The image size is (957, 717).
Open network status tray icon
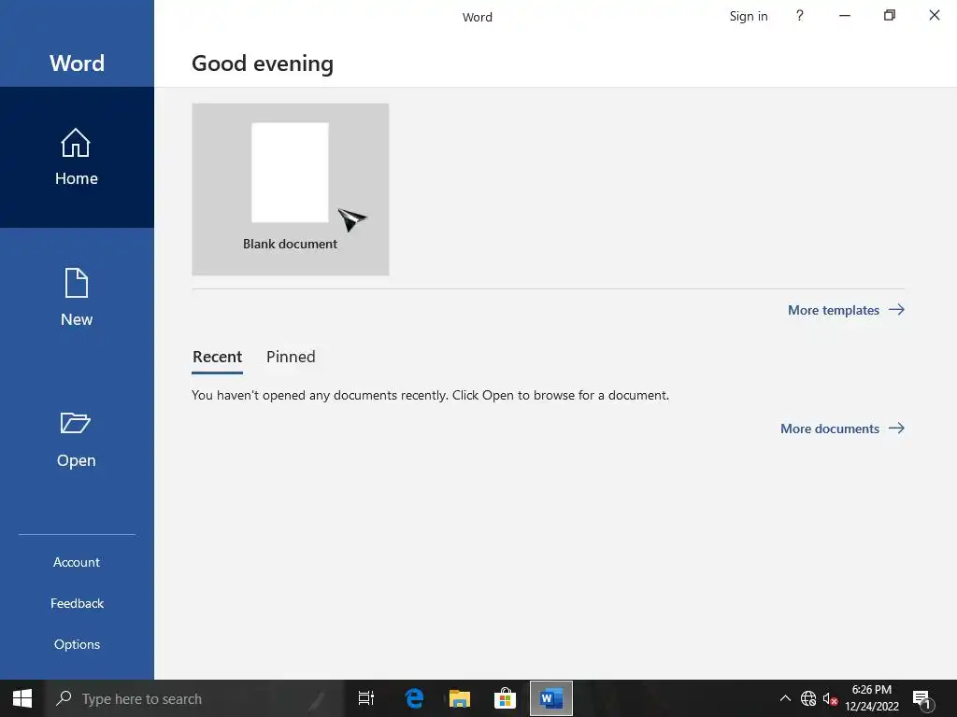pyautogui.click(x=808, y=698)
